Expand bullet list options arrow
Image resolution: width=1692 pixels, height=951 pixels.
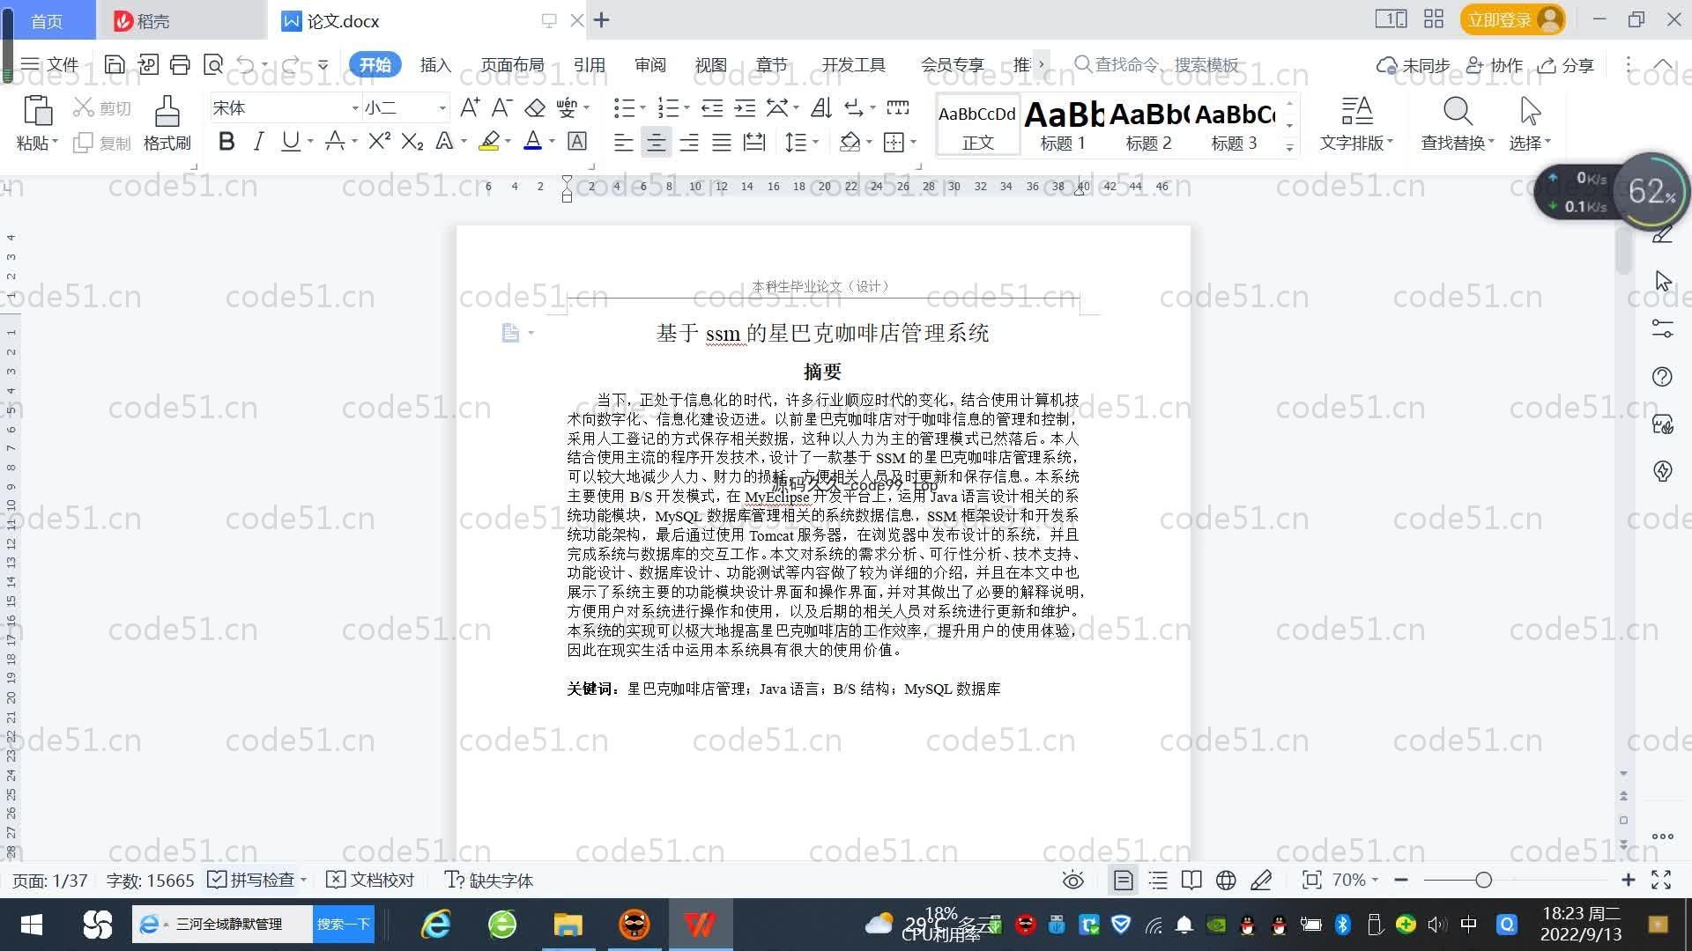tap(642, 108)
